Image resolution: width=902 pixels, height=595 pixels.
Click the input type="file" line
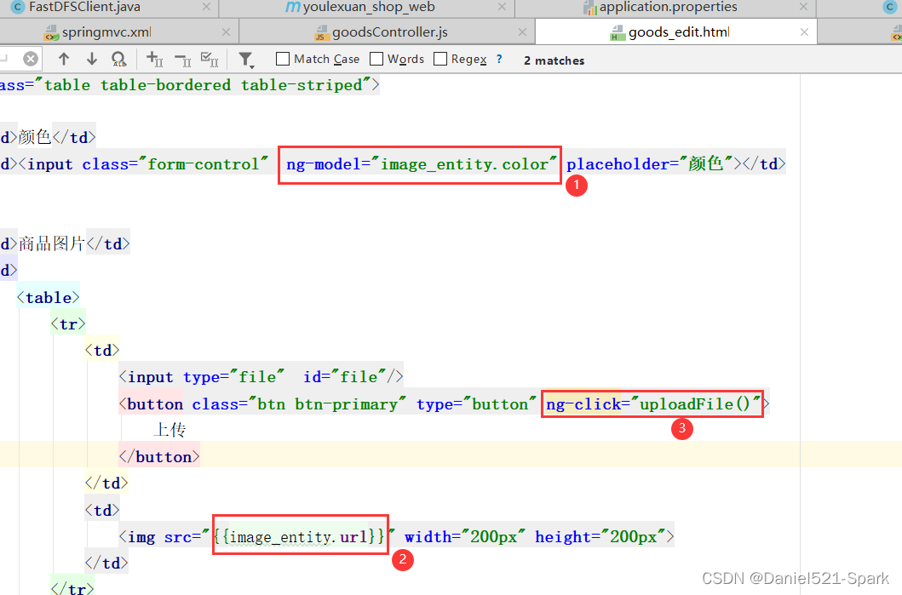click(x=261, y=377)
